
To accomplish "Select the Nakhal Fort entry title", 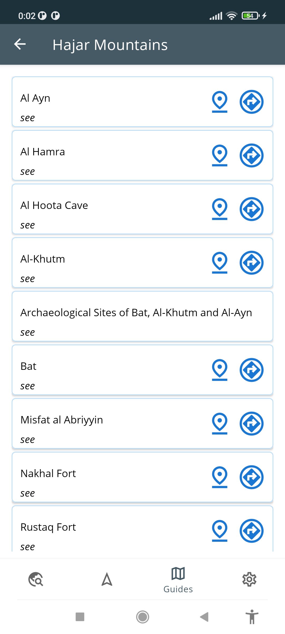I will click(x=48, y=474).
